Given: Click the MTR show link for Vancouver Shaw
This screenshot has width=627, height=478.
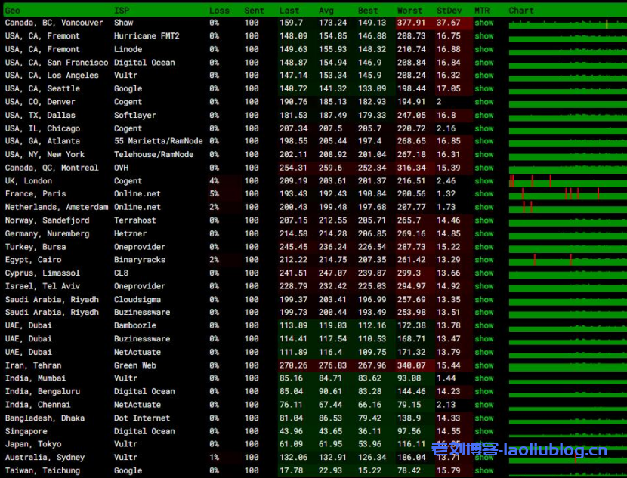Looking at the screenshot, I should 484,23.
